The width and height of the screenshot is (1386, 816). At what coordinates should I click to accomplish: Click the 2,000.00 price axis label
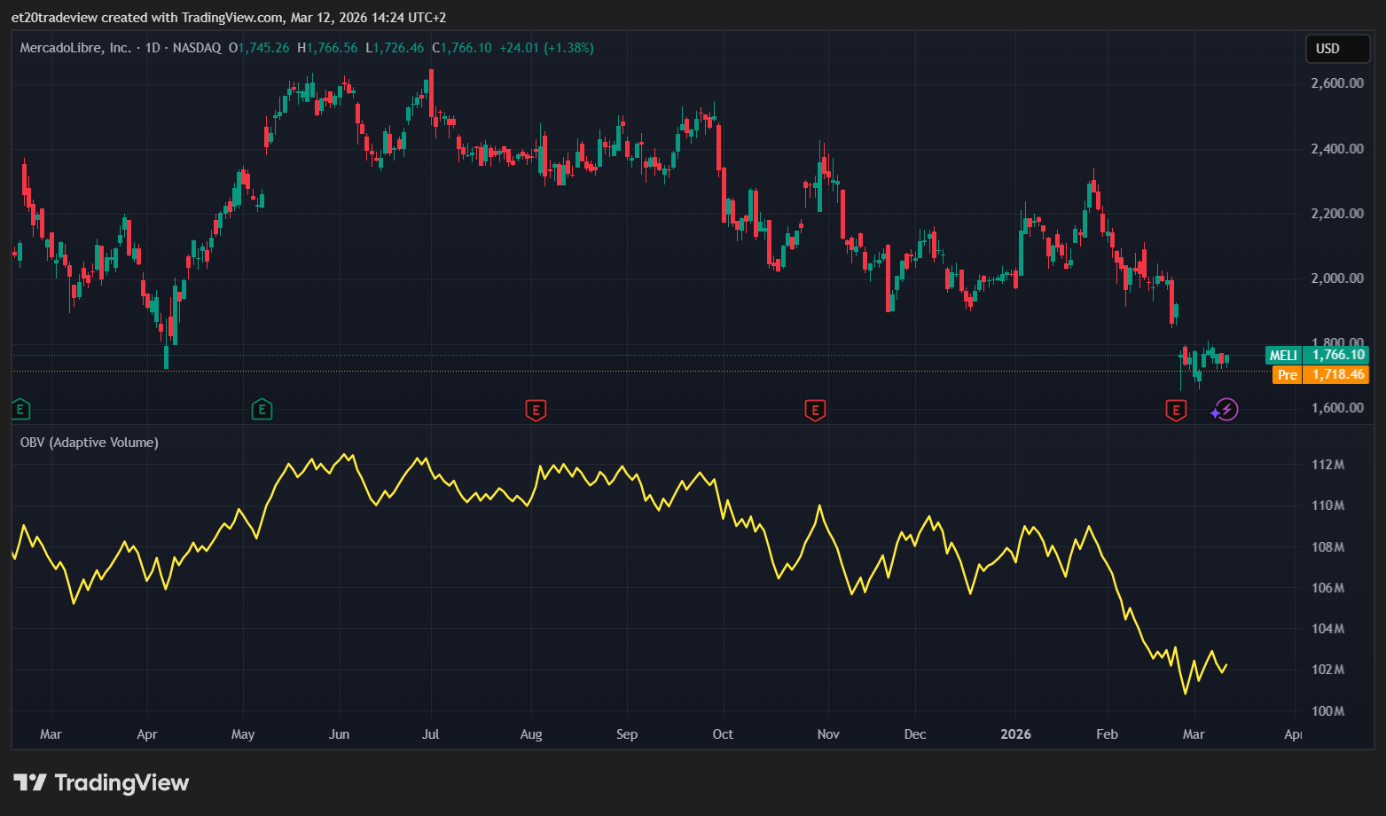coord(1337,278)
